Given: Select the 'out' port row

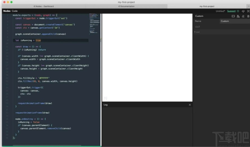Looking at the screenshot, I should [x=222, y=32].
